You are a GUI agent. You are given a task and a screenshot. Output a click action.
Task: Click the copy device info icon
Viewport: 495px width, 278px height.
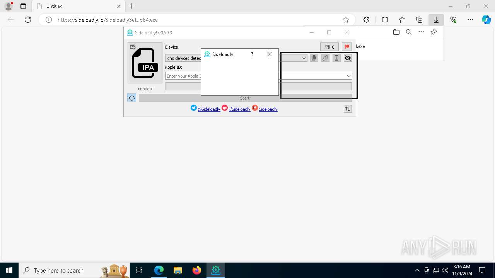(314, 58)
